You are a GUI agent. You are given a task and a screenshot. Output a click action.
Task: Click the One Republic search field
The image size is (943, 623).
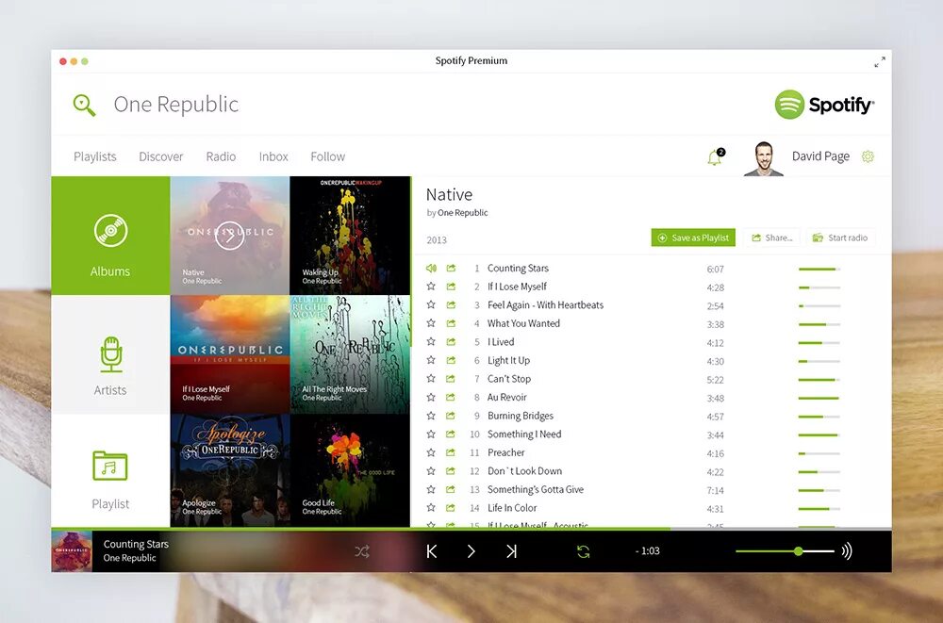(176, 105)
